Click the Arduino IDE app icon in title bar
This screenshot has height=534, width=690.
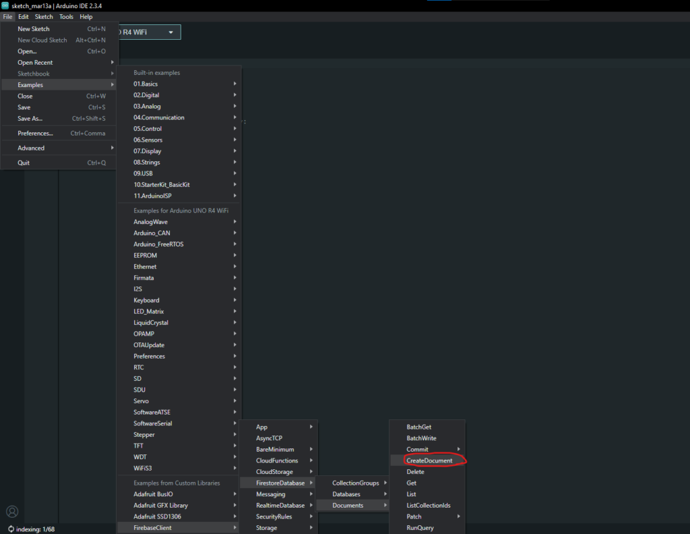click(x=5, y=5)
